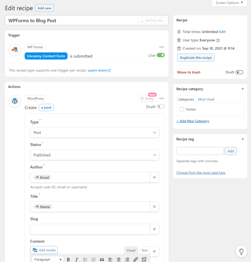Toggle italic formatting in Content editor
Image resolution: width=251 pixels, height=262 pixels.
coord(76,259)
